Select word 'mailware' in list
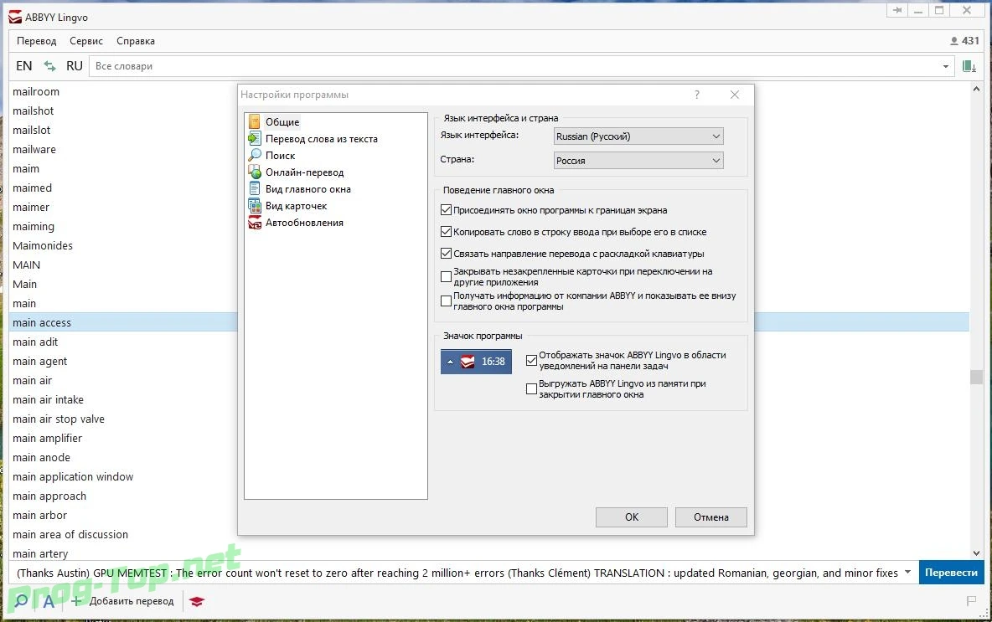The image size is (992, 622). (34, 149)
